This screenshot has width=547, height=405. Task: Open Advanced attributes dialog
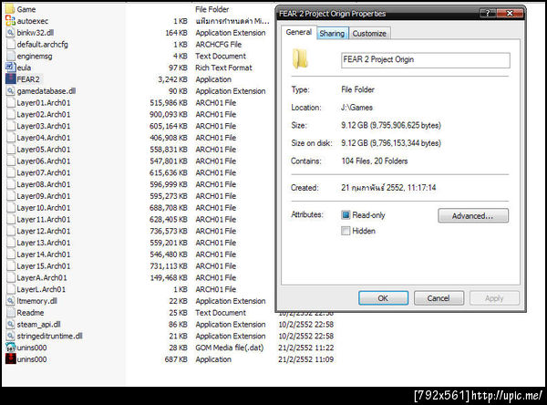(x=472, y=216)
